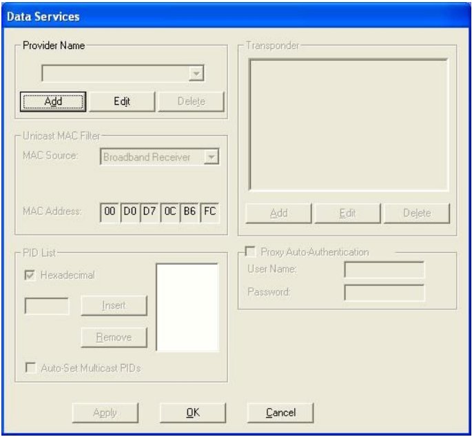
Task: Click Delete button under Provider Name
Action: (191, 102)
